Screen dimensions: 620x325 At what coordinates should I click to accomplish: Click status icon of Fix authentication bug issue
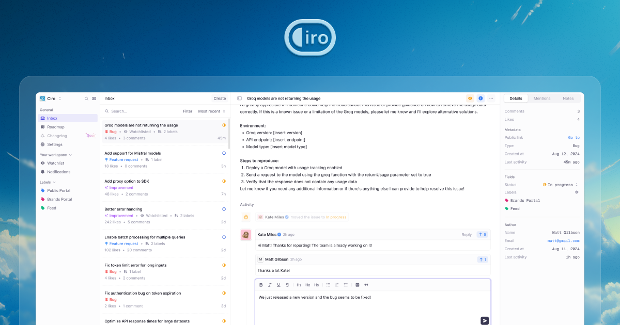pyautogui.click(x=224, y=293)
